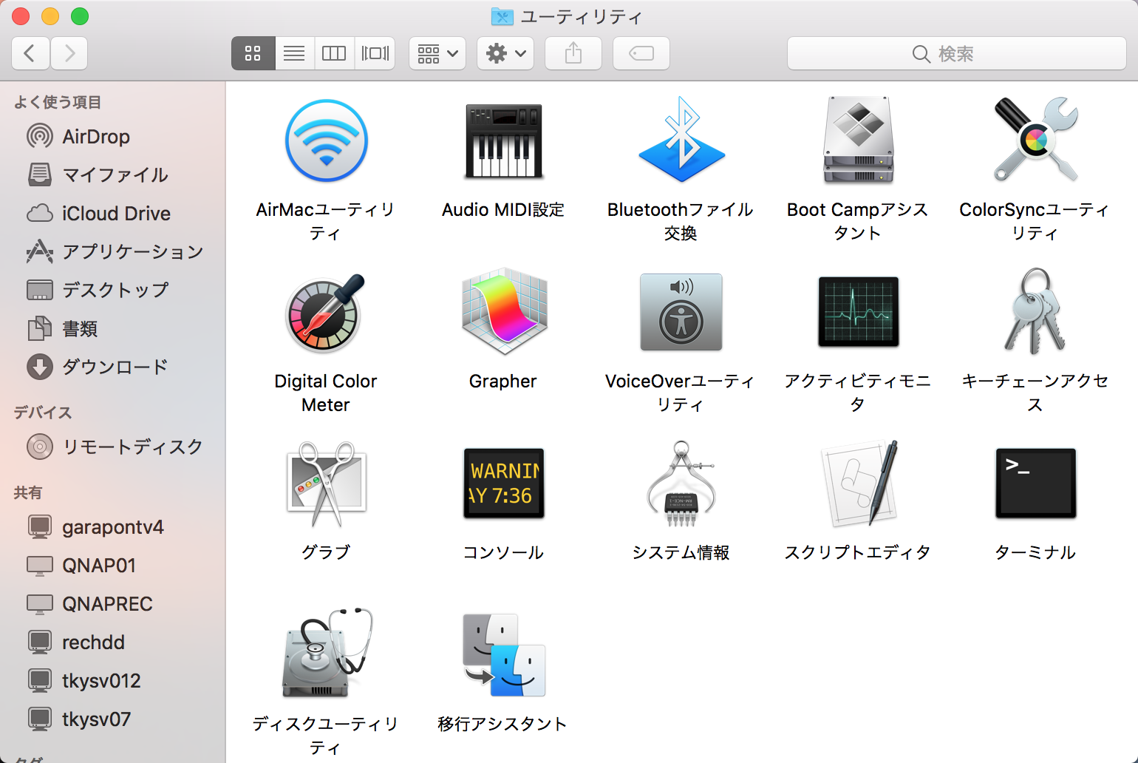This screenshot has width=1138, height=763.
Task: Select 移行アシスタント Finder faces icon
Action: point(503,654)
